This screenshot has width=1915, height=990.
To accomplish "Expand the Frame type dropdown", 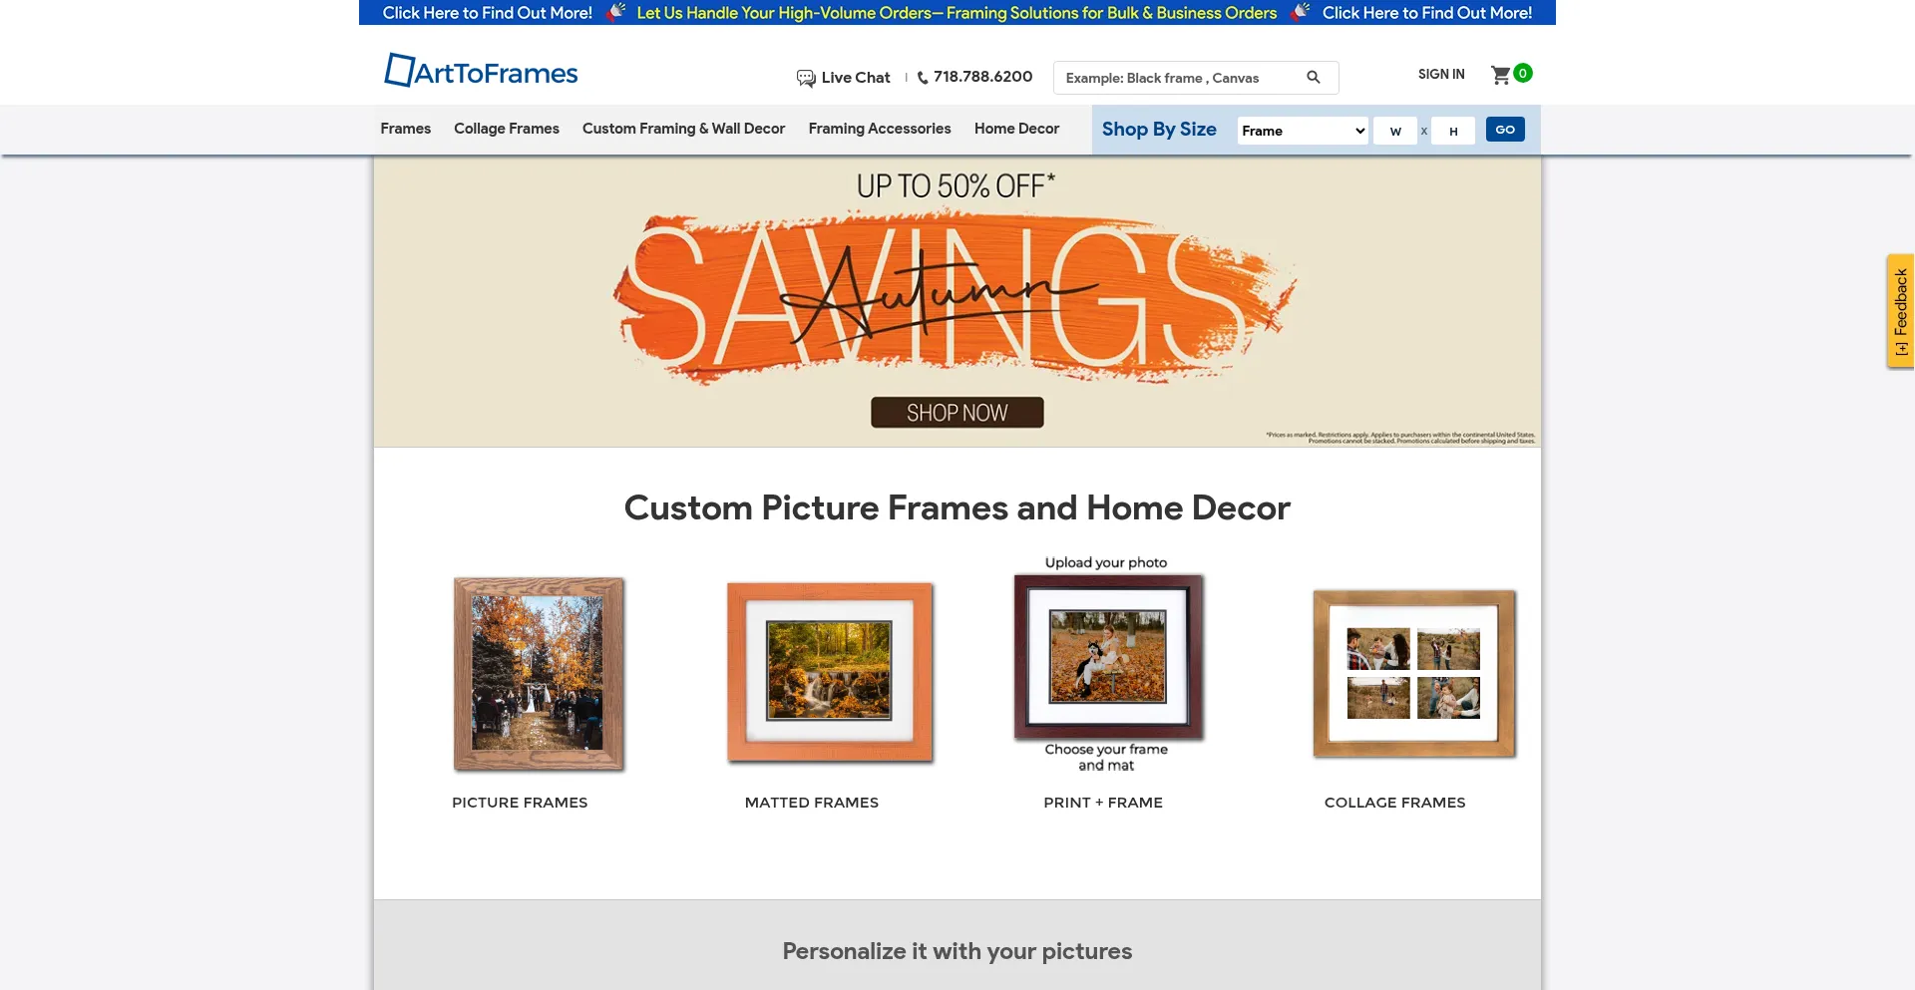I will (1303, 131).
